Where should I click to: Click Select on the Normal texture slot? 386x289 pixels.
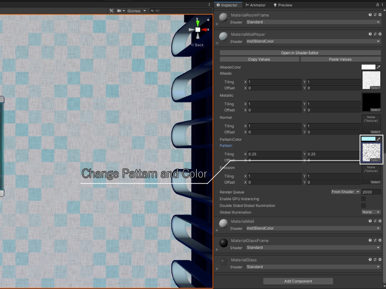click(x=375, y=132)
